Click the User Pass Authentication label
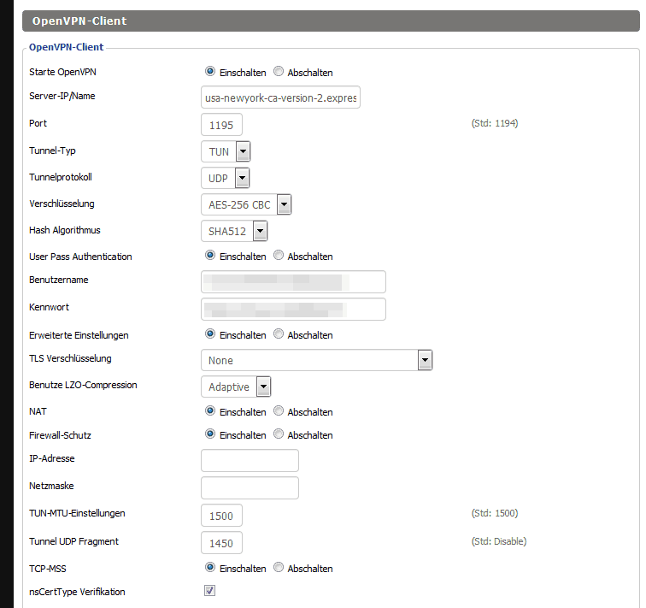The height and width of the screenshot is (608, 646). tap(80, 257)
